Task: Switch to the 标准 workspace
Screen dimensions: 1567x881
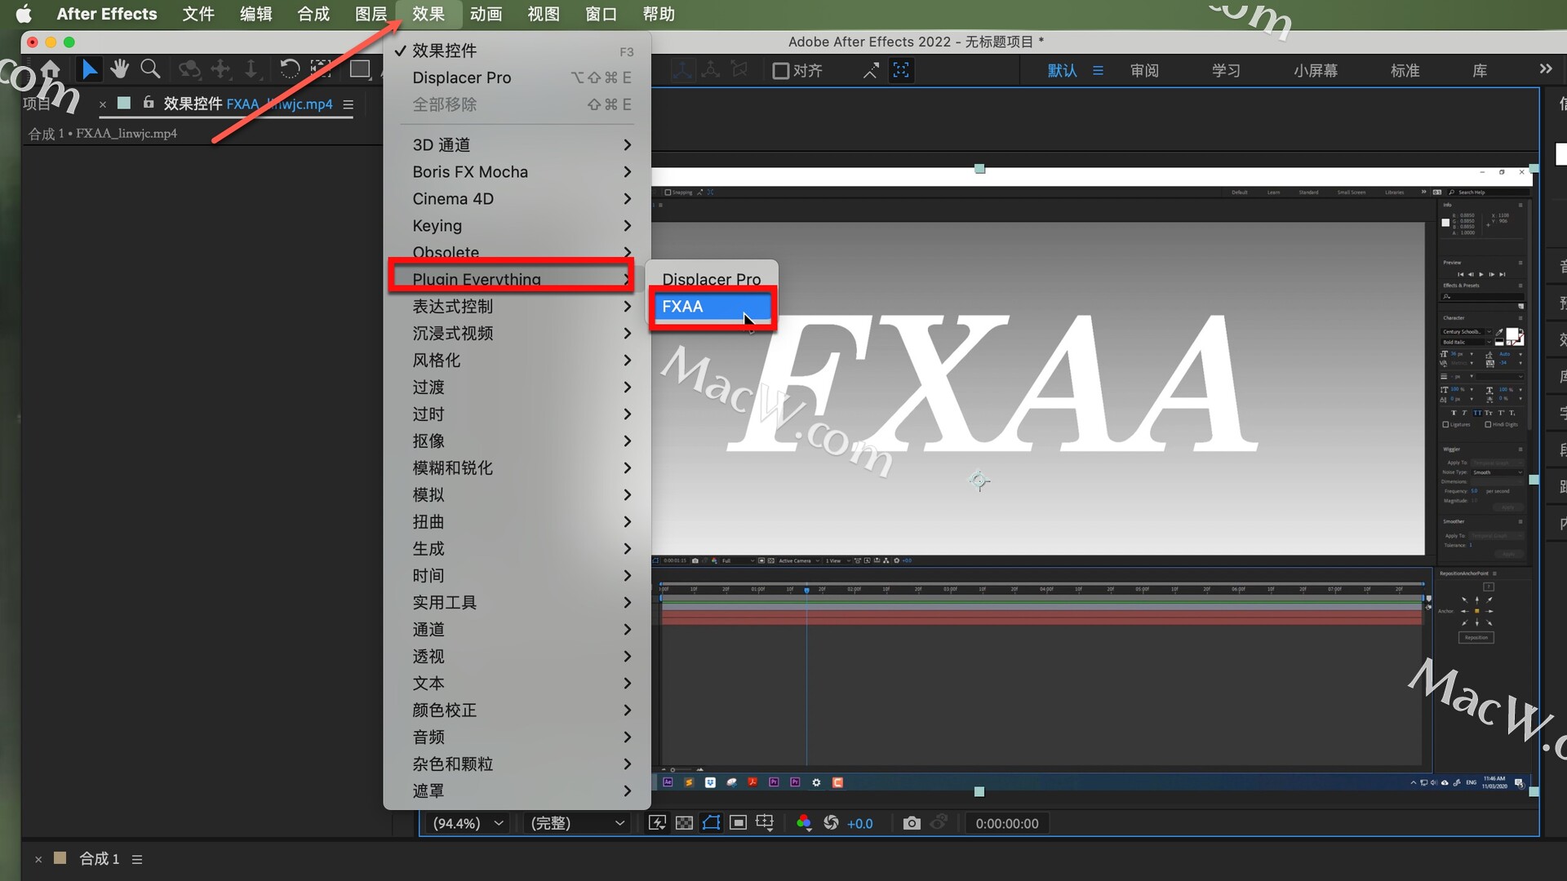Action: [1405, 71]
